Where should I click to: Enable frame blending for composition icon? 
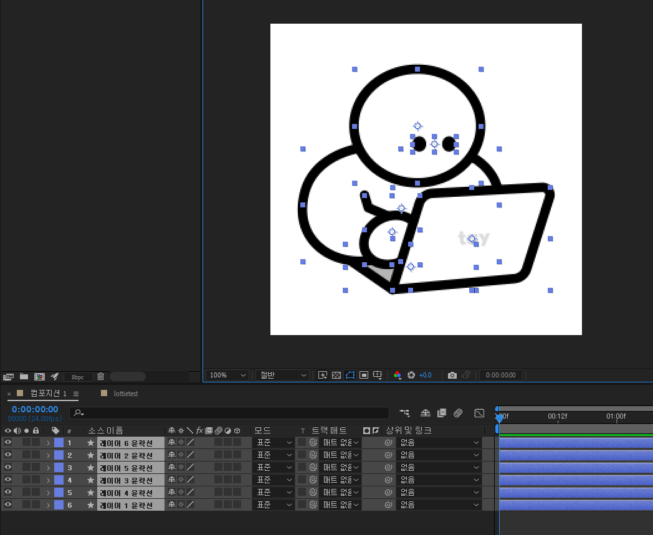click(441, 412)
